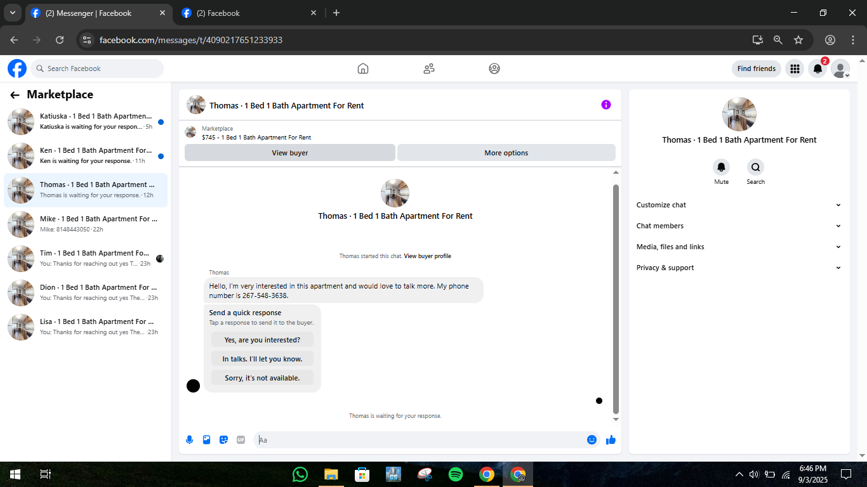Screen dimensions: 867x487
Task: Focus the message input field
Action: [x=421, y=439]
